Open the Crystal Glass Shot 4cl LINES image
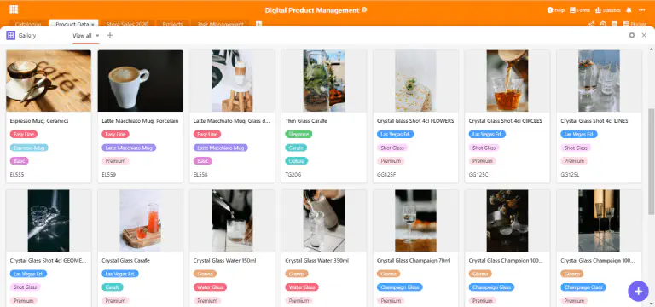The width and height of the screenshot is (655, 307). click(x=599, y=81)
